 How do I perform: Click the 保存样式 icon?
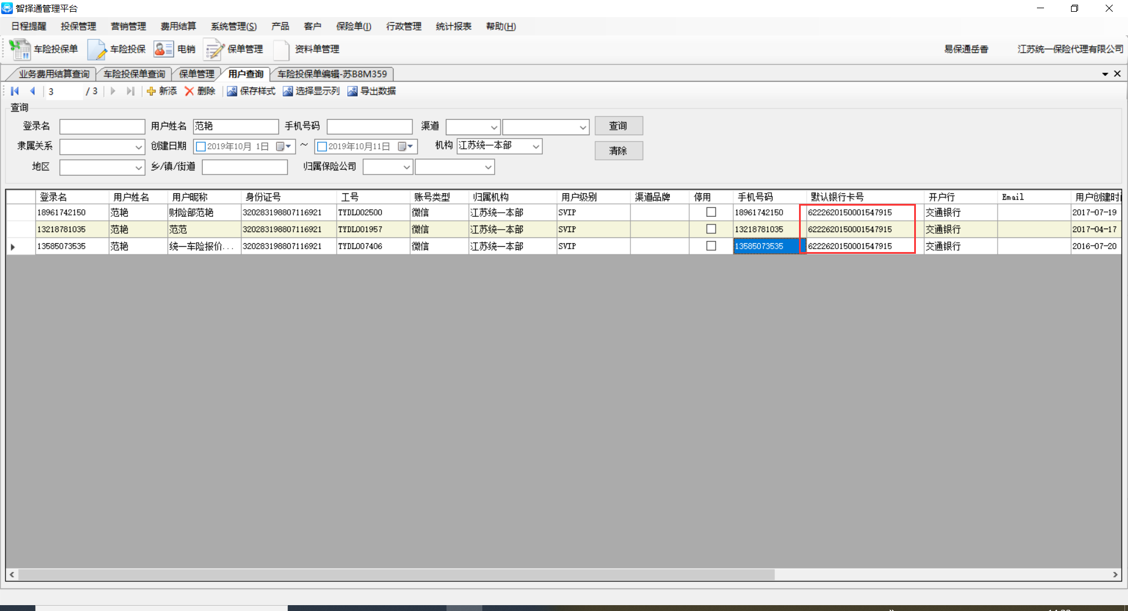[232, 91]
